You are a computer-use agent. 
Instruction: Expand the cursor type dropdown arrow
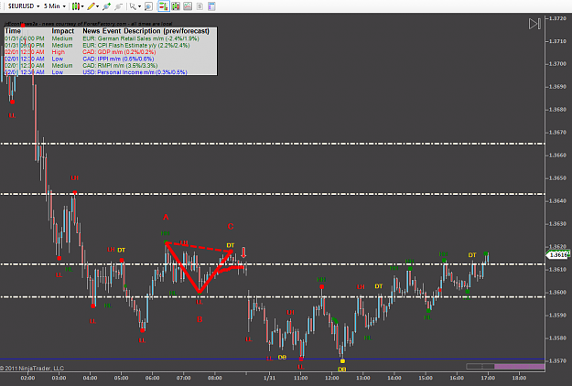tap(139, 6)
